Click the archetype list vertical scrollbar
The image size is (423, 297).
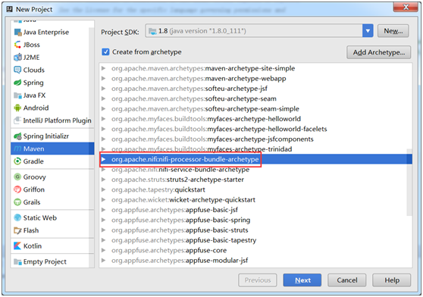[409, 182]
